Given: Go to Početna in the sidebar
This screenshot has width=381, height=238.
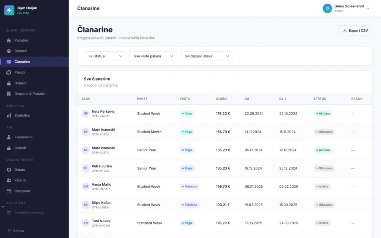Looking at the screenshot, I should [34, 40].
